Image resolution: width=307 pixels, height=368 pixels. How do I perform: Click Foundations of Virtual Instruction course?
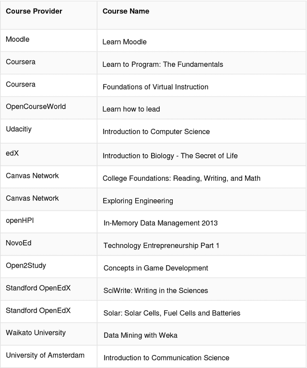[155, 87]
